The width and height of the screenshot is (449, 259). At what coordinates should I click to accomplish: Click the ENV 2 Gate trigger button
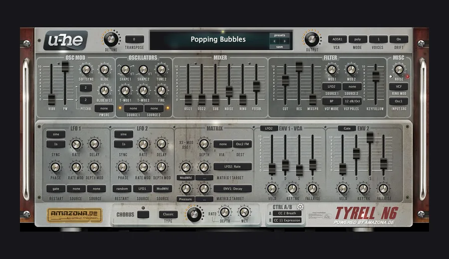point(347,129)
